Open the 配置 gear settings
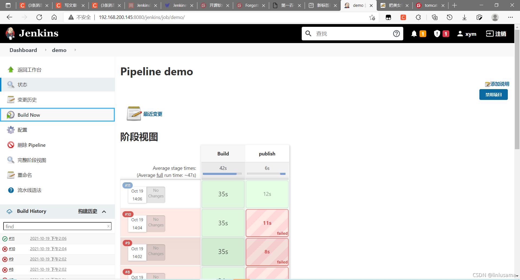The height and width of the screenshot is (280, 520). click(11, 130)
